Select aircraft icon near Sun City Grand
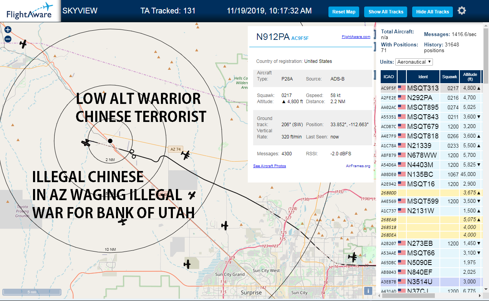Image resolution: width=489 pixels, height=301 pixels. tap(187, 264)
